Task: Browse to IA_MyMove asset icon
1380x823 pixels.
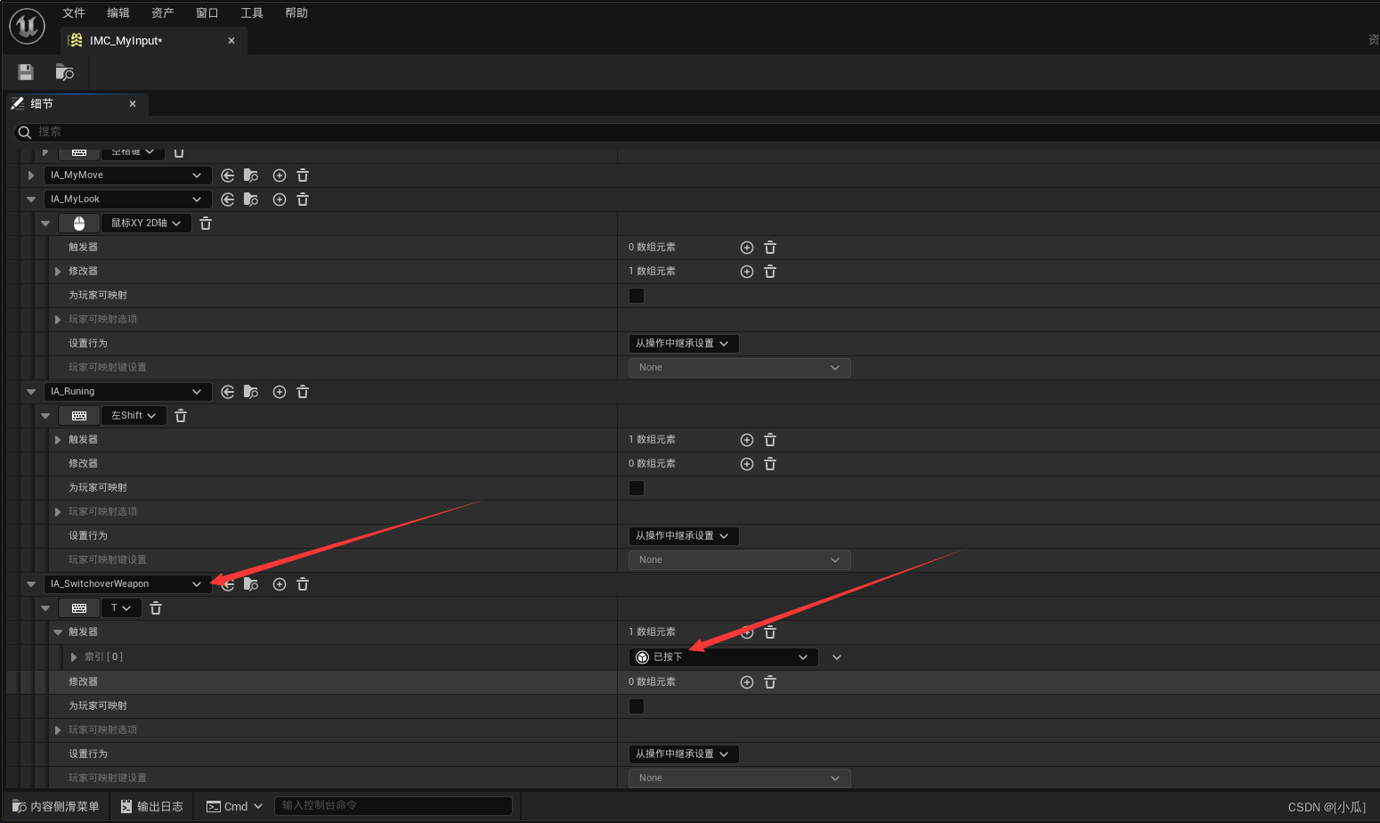Action: [x=251, y=175]
